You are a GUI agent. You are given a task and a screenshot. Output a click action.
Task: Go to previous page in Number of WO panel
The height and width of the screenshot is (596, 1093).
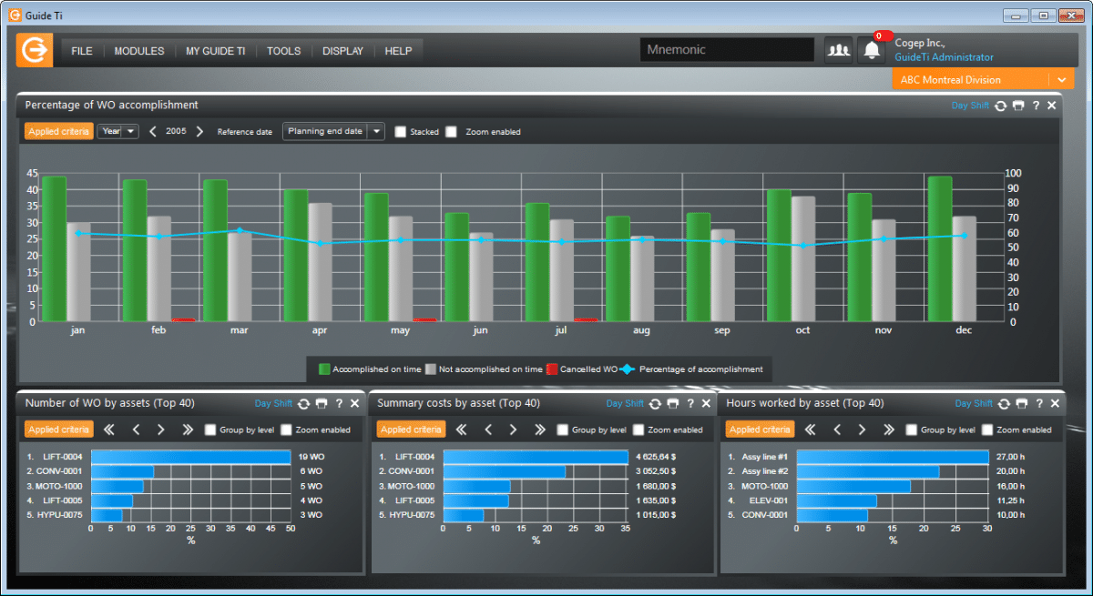(x=136, y=429)
